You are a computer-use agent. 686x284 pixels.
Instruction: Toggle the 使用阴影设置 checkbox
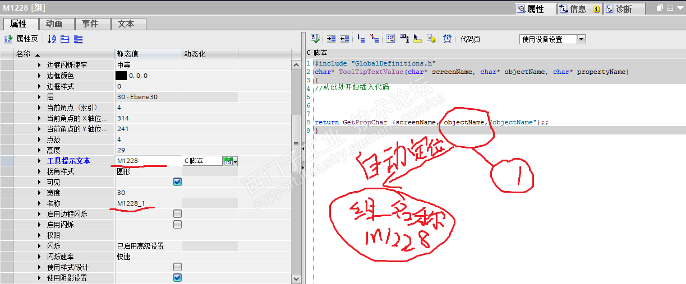coord(177,278)
